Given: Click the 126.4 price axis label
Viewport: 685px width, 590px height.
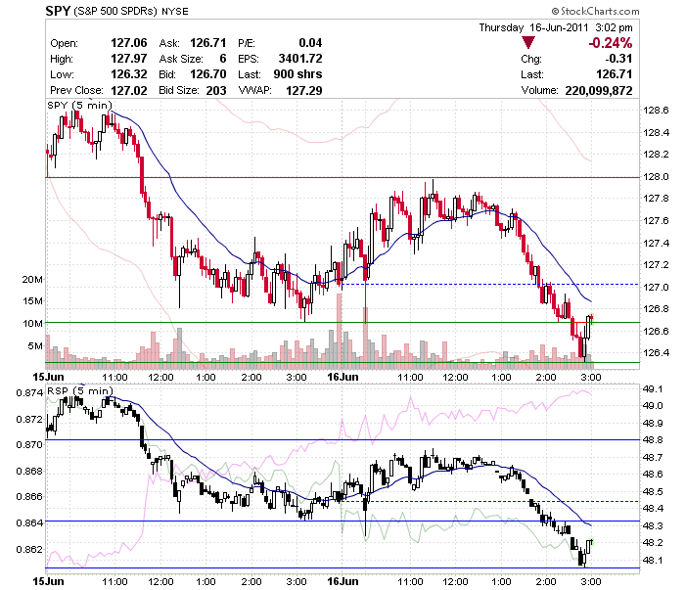Looking at the screenshot, I should (x=656, y=353).
